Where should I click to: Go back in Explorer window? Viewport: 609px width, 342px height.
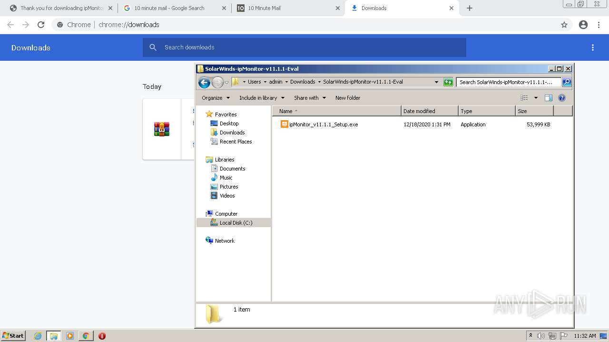pyautogui.click(x=204, y=83)
